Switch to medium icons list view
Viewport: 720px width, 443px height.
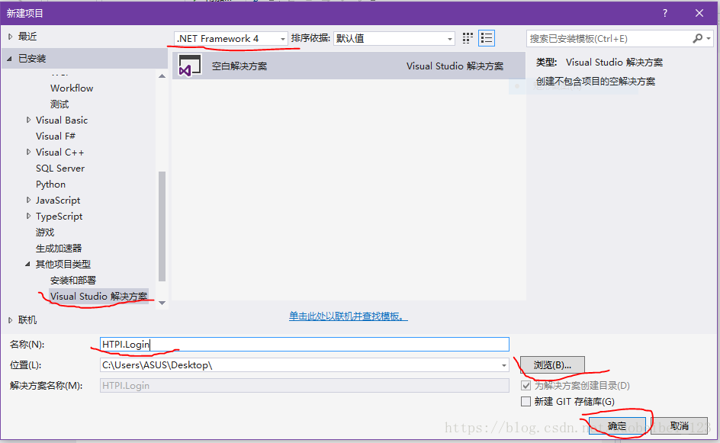pyautogui.click(x=487, y=38)
